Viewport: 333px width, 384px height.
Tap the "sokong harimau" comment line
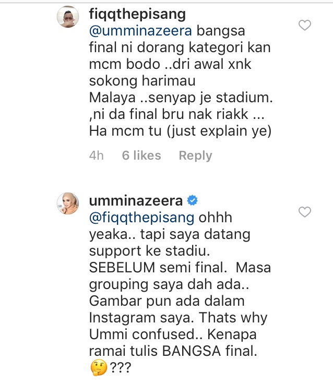[x=142, y=81]
